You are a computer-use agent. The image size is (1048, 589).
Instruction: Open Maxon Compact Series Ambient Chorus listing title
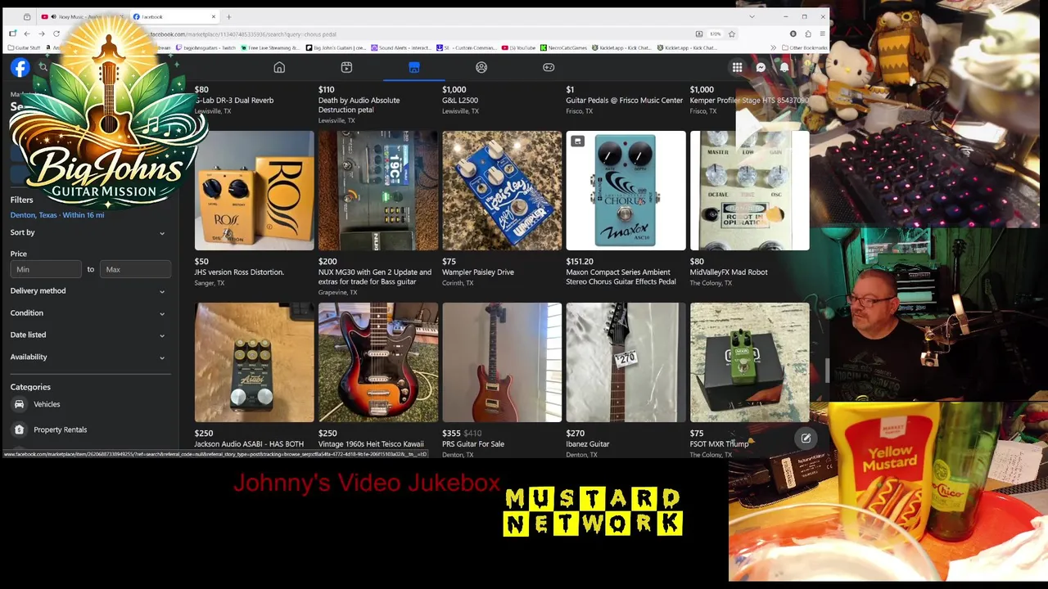(x=621, y=277)
